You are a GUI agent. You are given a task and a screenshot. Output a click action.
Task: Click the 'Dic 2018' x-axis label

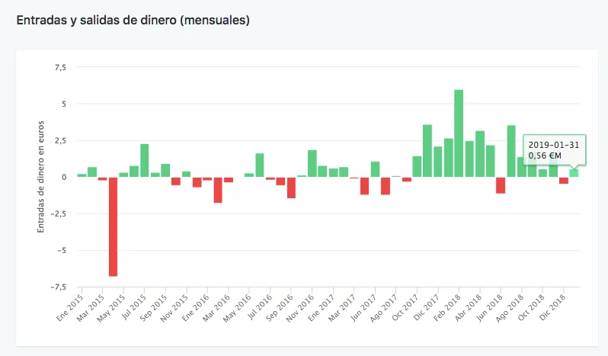point(554,302)
